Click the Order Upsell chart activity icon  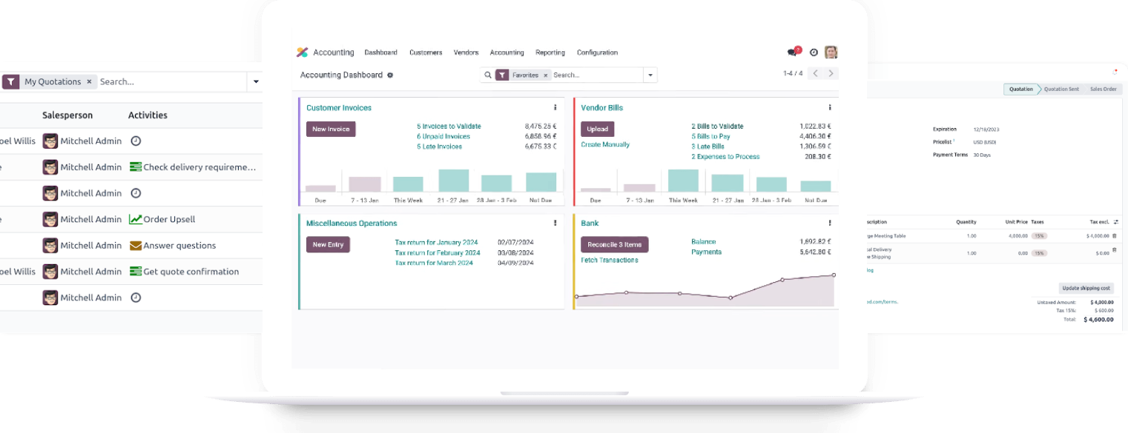point(135,219)
